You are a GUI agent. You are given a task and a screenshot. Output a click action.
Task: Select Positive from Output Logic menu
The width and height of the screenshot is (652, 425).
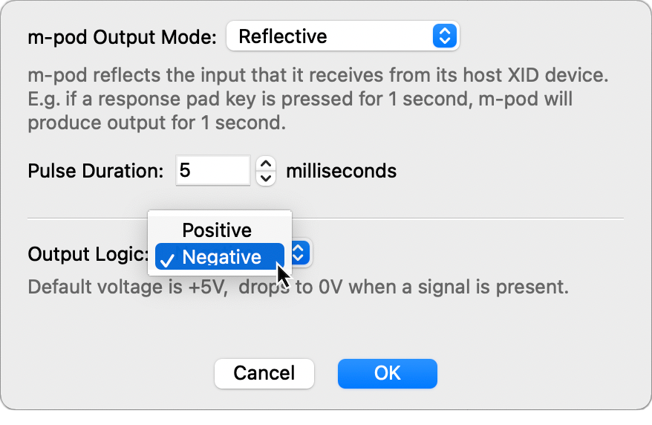pos(217,230)
